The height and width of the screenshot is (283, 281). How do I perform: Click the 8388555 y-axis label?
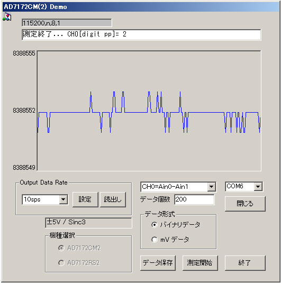tap(24, 53)
